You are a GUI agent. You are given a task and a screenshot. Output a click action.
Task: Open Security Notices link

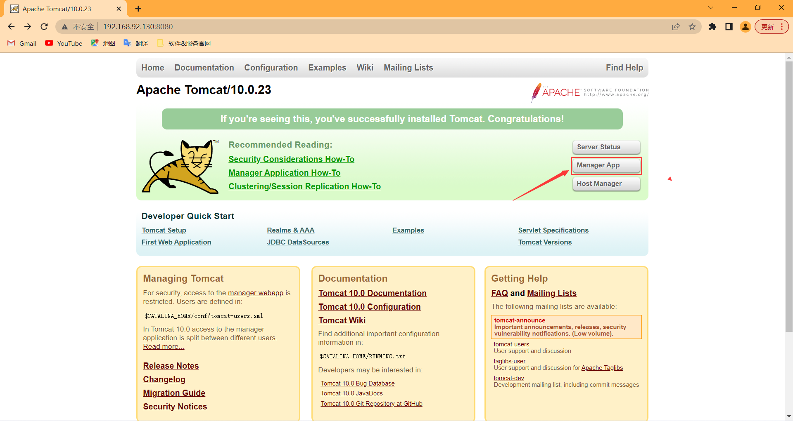pyautogui.click(x=175, y=407)
